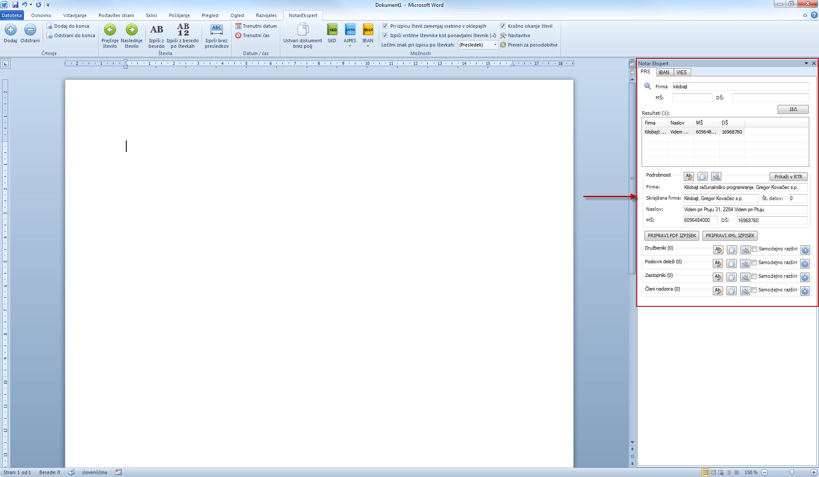
Task: Click the Odstrani minus icon
Action: point(30,29)
